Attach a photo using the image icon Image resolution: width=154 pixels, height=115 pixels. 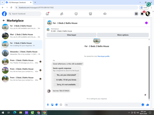[52, 105]
